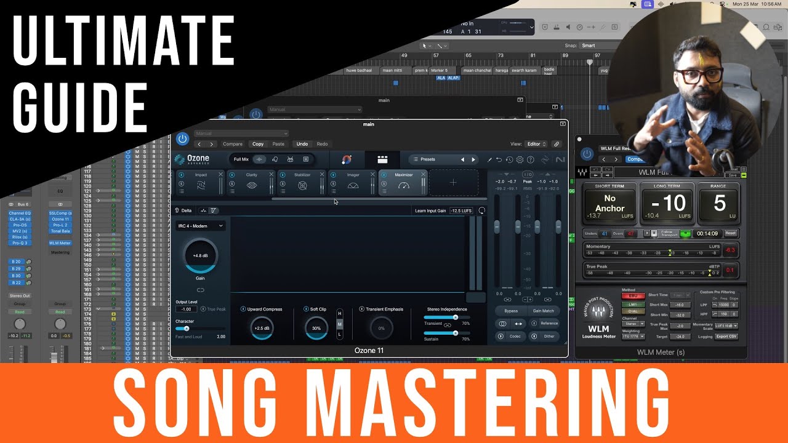
Task: Toggle the Imager module power
Action: tap(333, 175)
